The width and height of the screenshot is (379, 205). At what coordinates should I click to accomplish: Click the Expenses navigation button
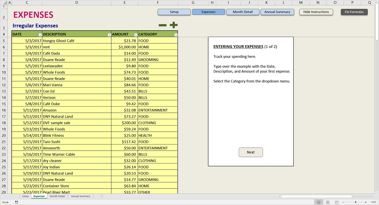point(208,12)
